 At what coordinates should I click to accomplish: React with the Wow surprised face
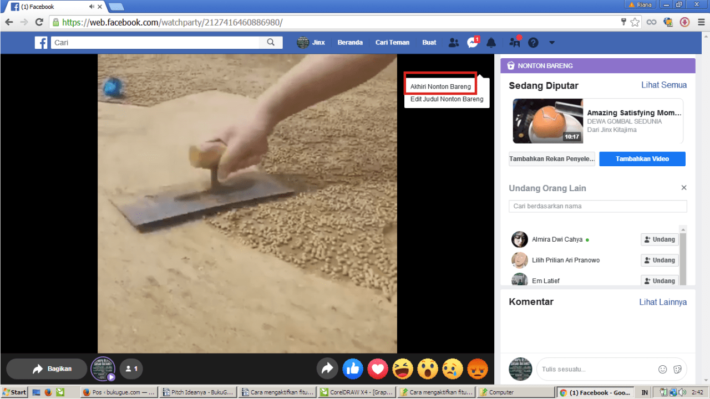click(x=428, y=369)
